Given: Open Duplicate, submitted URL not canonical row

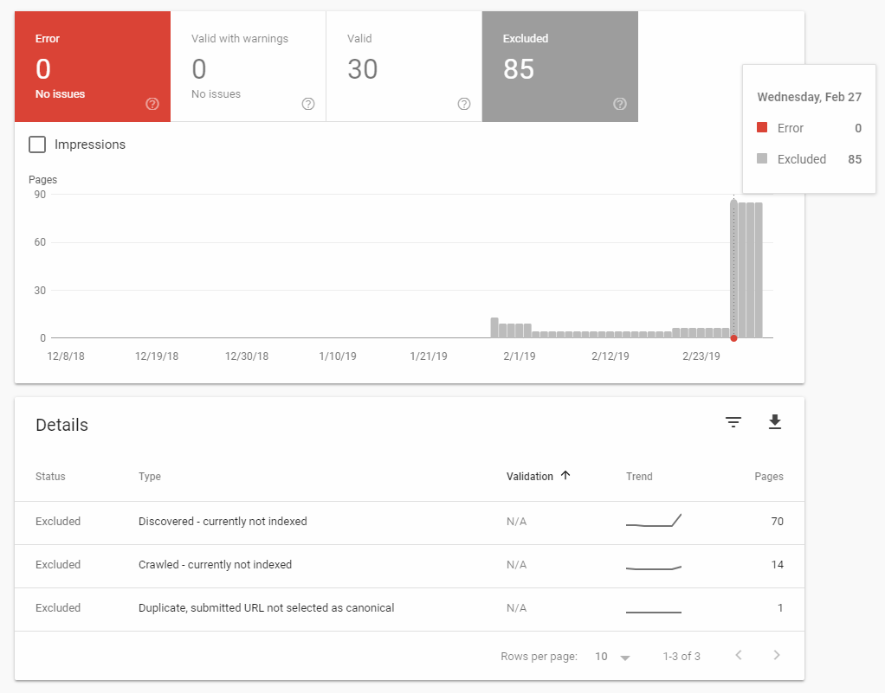Looking at the screenshot, I should coord(410,610).
